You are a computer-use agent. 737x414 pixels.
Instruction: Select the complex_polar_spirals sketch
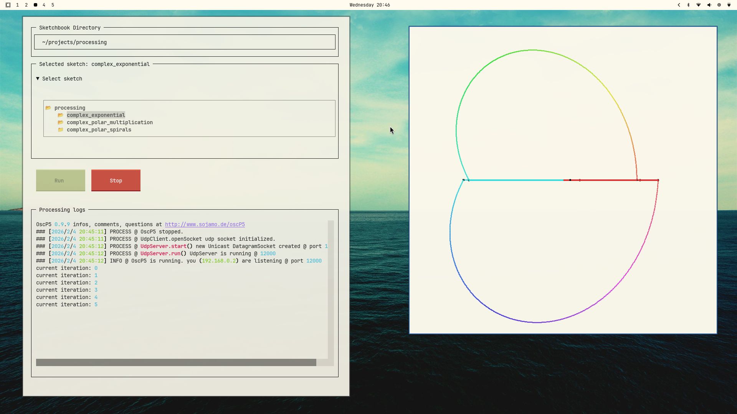[99, 130]
